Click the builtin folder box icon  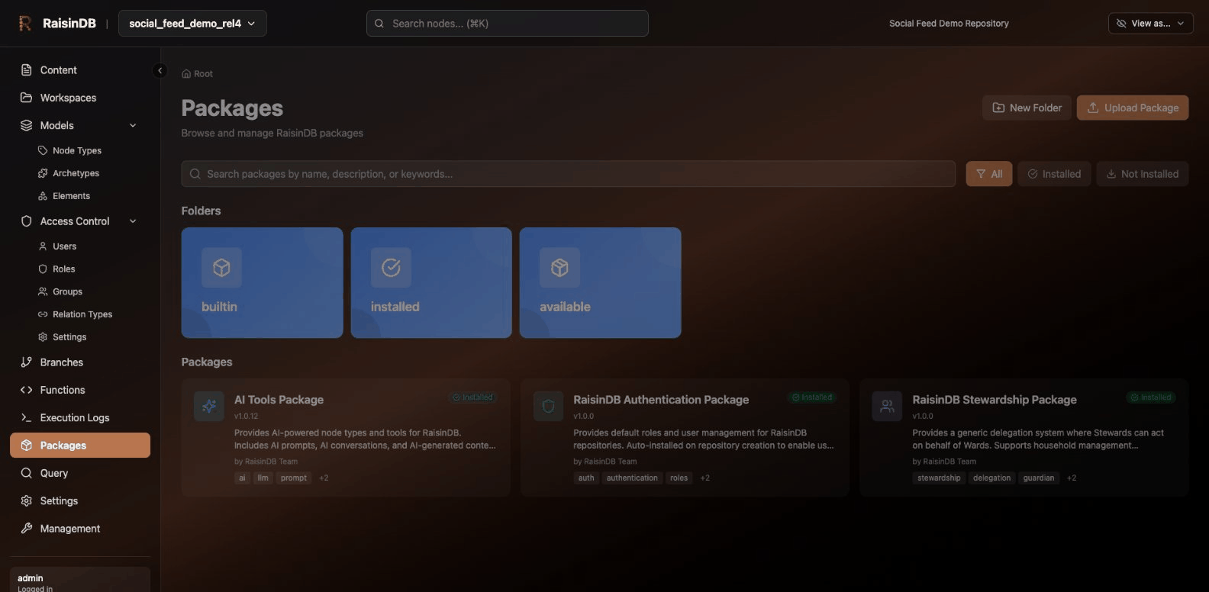point(221,268)
